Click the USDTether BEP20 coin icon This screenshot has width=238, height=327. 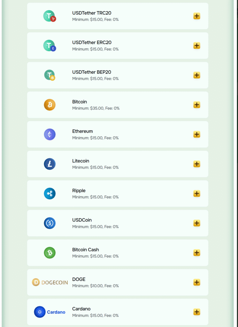click(x=50, y=75)
